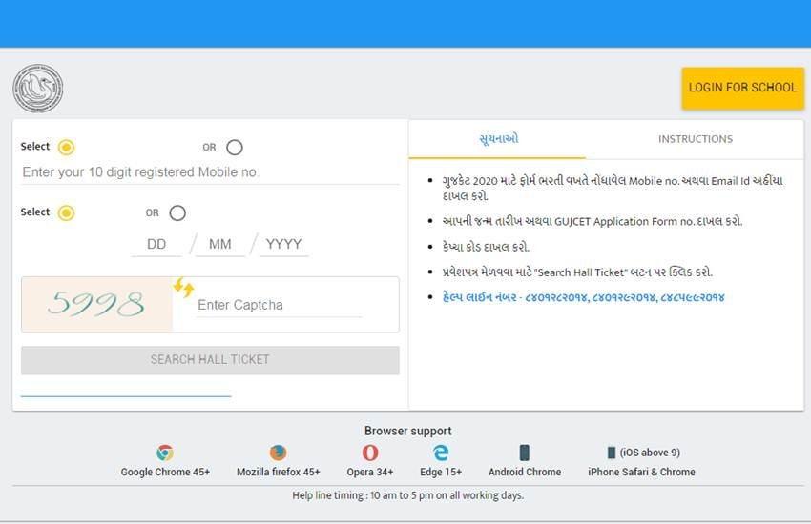
Task: Click the Mozilla Firefox browser icon
Action: click(278, 453)
